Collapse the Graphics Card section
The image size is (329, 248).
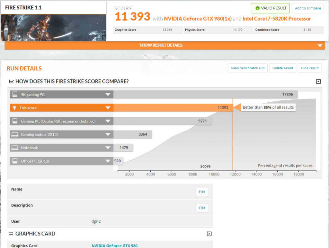209,234
